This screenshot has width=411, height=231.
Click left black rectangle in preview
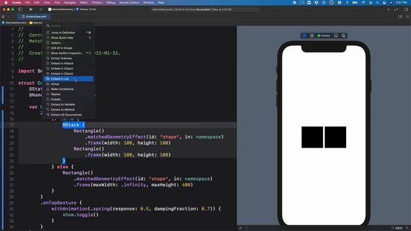tap(312, 137)
